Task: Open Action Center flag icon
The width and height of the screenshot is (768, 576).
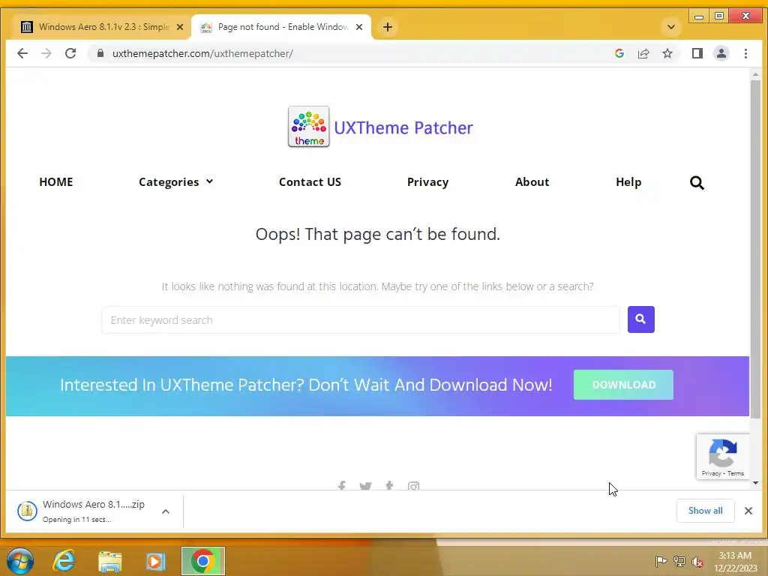Action: coord(661,561)
